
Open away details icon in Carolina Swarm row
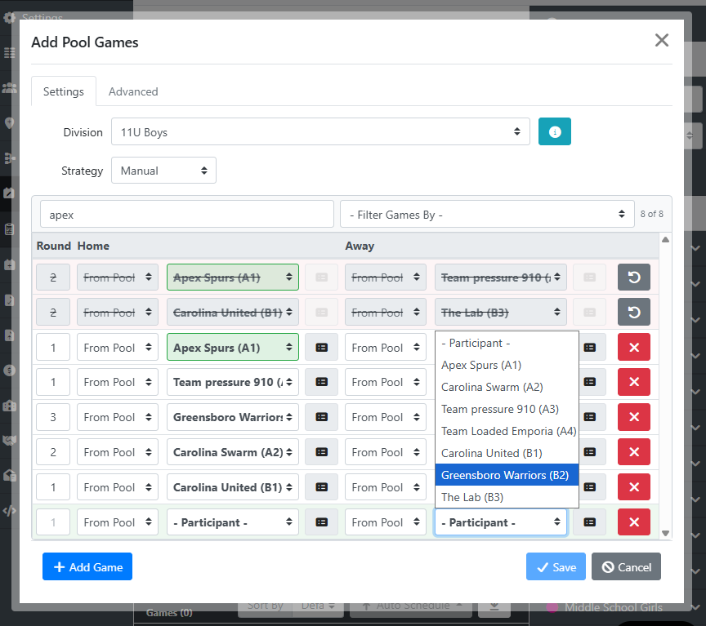[590, 452]
